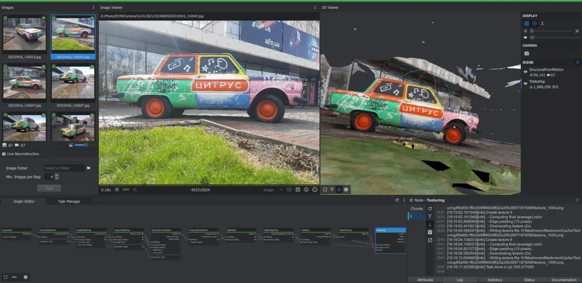The width and height of the screenshot is (582, 283).
Task: Toggle the histogram icon in Image Viewer toolbar
Action: [298, 189]
